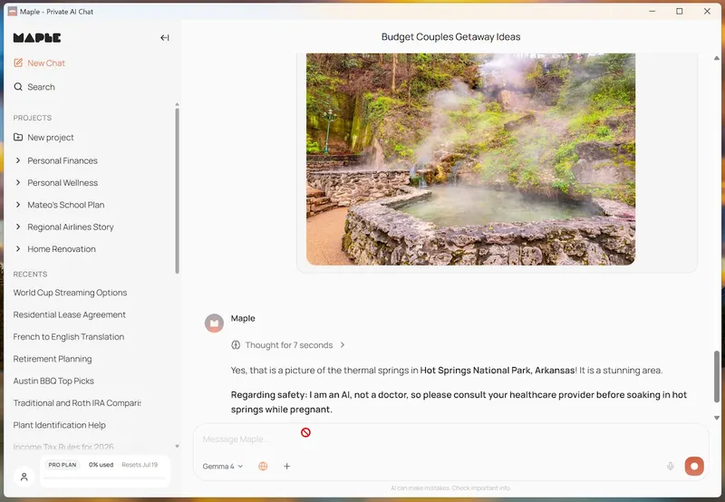Viewport: 725px width, 502px height.
Task: Click the 0% used text
Action: pos(101,465)
